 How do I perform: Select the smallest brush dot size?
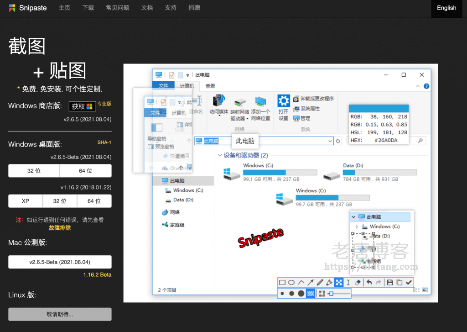pos(282,293)
